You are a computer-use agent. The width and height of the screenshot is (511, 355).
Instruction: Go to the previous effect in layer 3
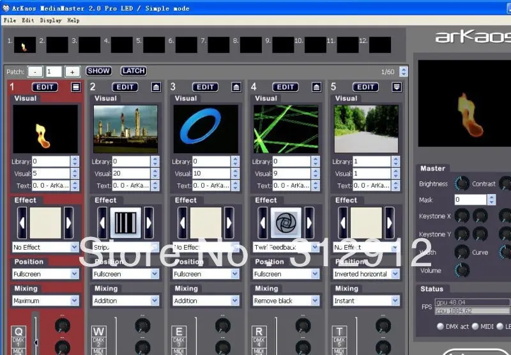(x=182, y=222)
